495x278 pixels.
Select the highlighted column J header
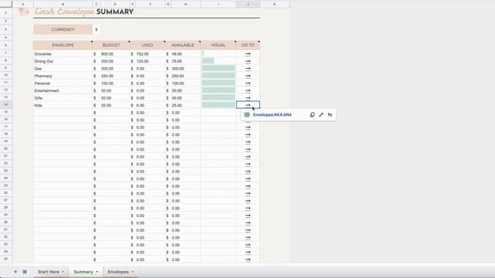[x=247, y=4]
